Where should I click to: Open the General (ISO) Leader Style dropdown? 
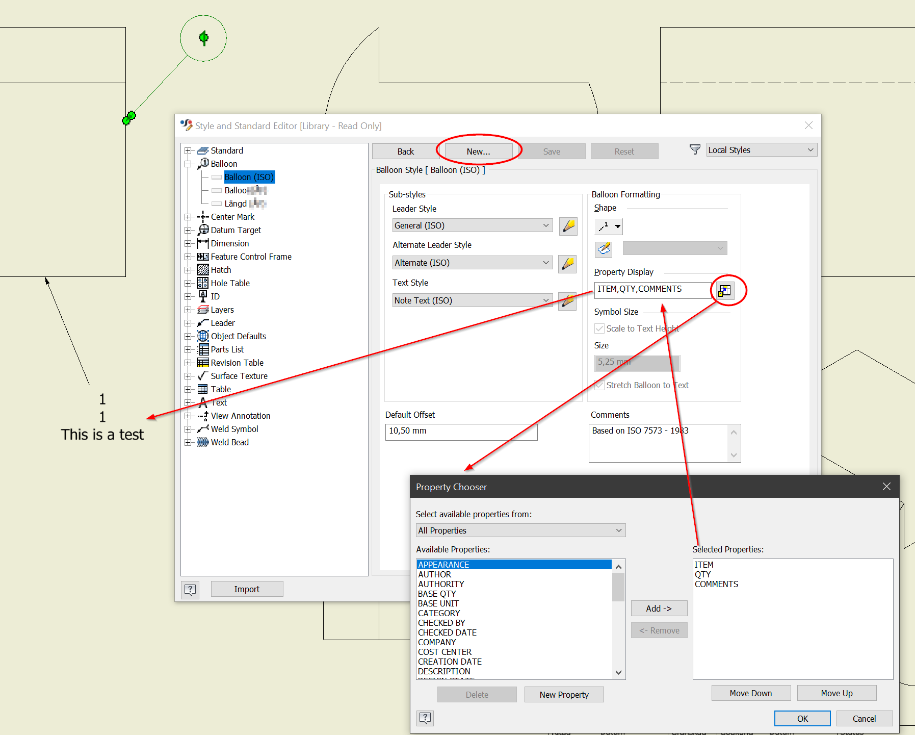pyautogui.click(x=546, y=225)
